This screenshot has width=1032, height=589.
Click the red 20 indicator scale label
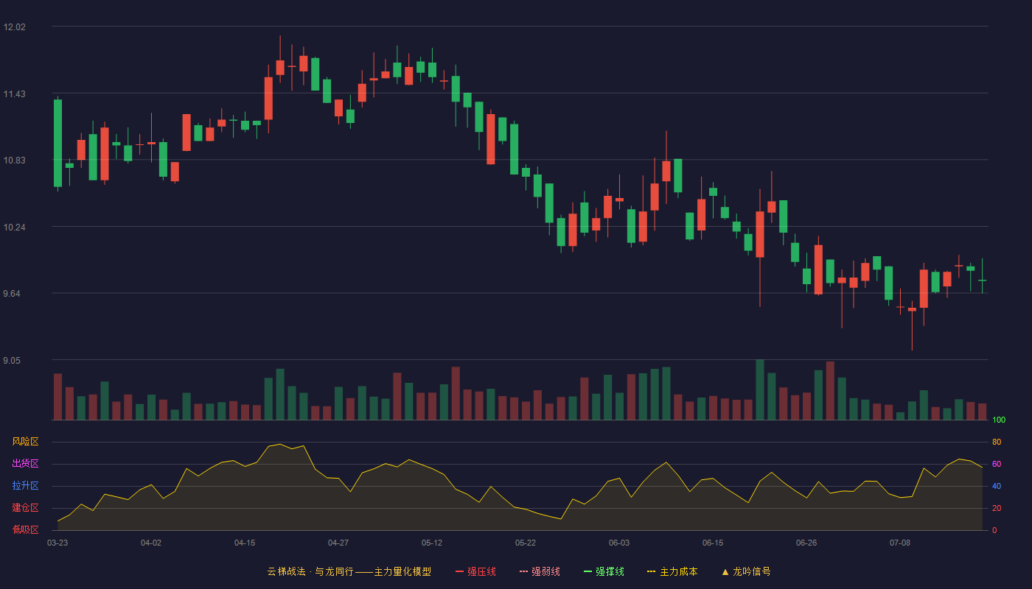click(x=997, y=509)
